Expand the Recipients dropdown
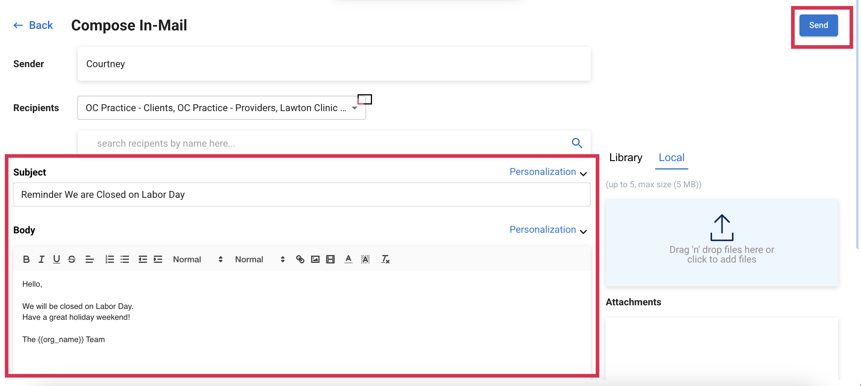This screenshot has height=386, width=861. coord(354,108)
